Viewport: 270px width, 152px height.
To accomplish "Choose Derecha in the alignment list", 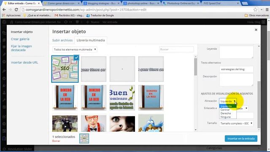I will (228, 114).
